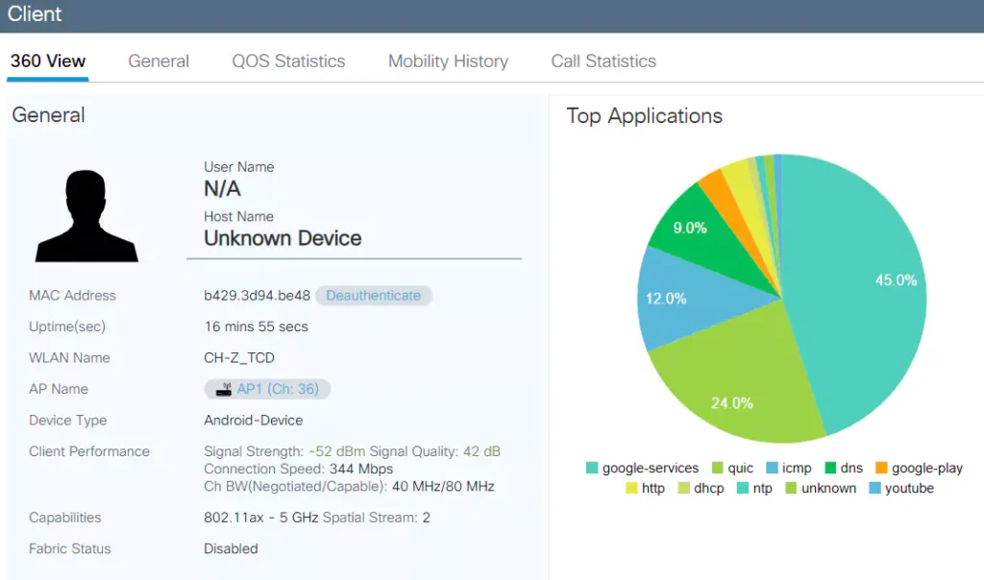Click the access point icon beside AP1
This screenshot has height=580, width=984.
point(224,390)
